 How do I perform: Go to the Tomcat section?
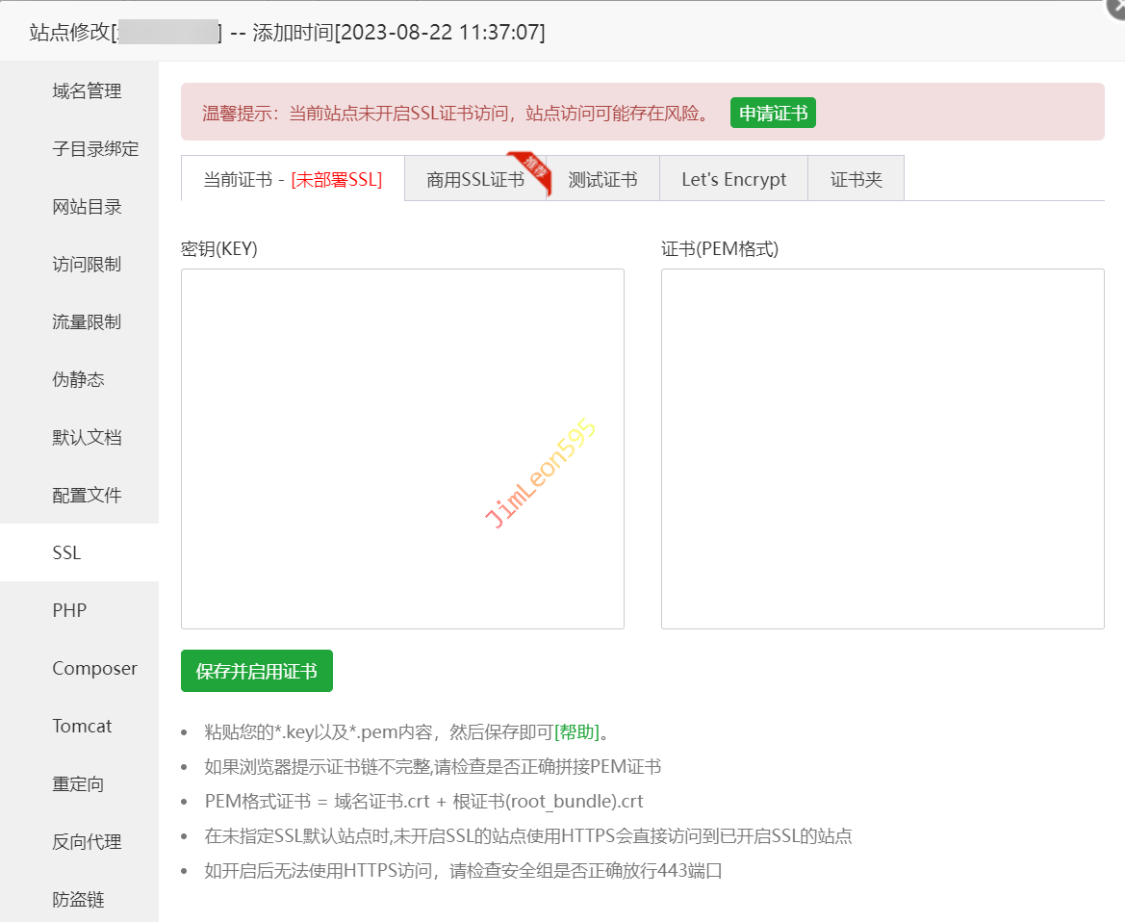point(82,727)
